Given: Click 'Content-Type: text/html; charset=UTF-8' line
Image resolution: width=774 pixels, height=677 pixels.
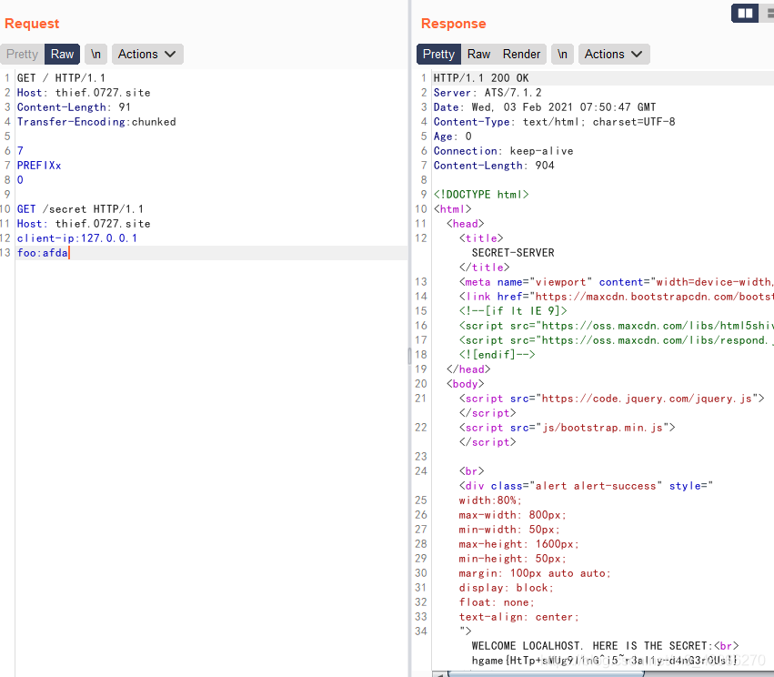Looking at the screenshot, I should 554,122.
